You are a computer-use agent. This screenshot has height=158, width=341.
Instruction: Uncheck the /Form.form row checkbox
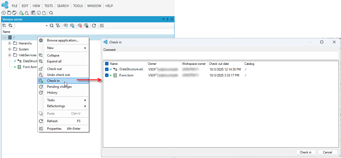(107, 75)
